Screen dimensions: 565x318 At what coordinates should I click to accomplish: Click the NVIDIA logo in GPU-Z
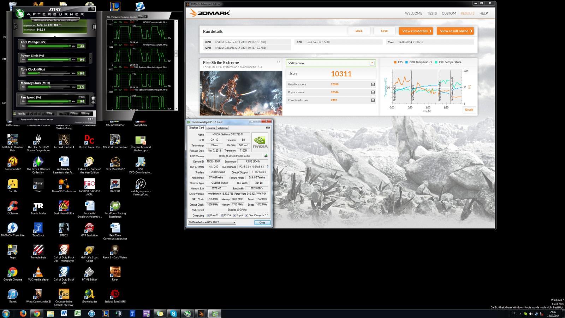click(260, 142)
